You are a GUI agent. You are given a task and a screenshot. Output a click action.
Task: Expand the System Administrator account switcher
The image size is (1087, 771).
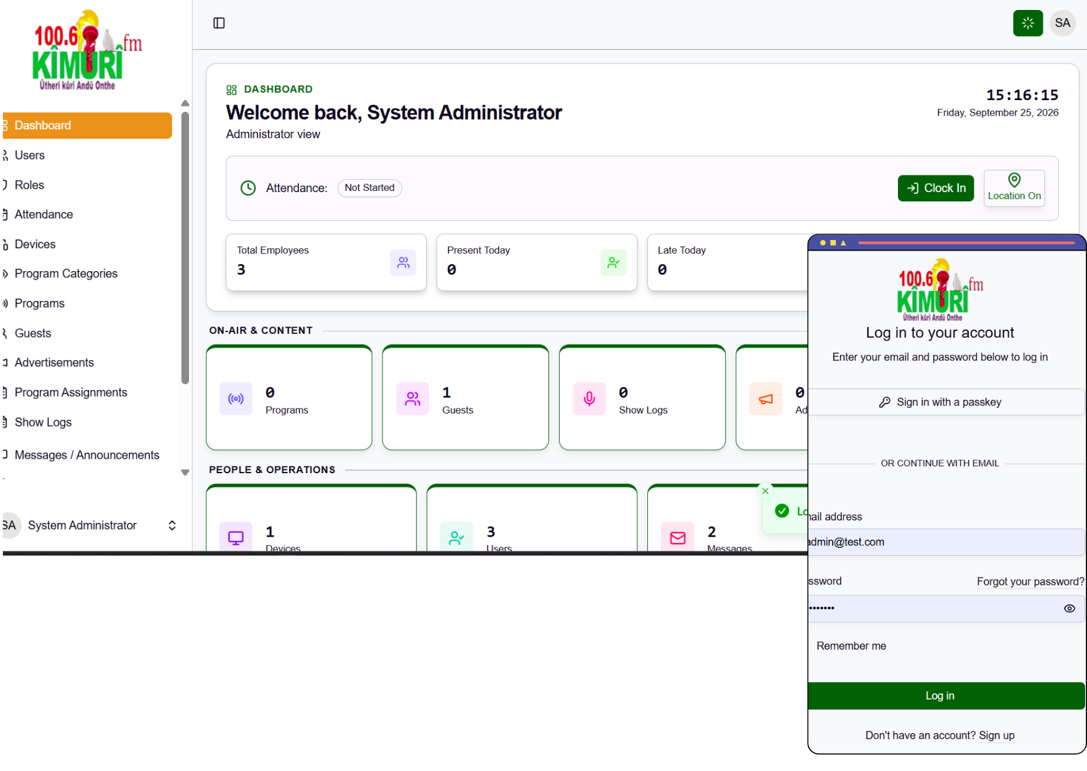(x=172, y=525)
